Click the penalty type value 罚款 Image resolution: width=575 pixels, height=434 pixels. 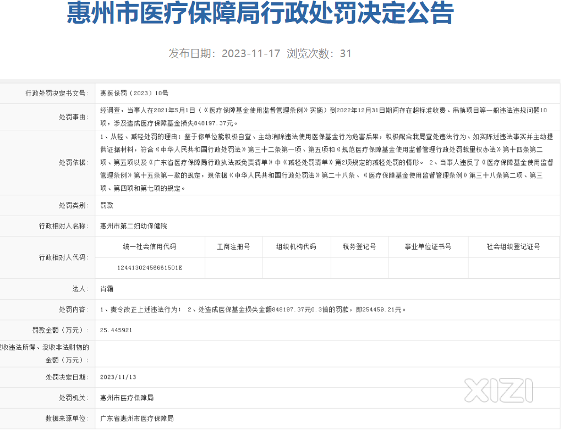tap(107, 205)
